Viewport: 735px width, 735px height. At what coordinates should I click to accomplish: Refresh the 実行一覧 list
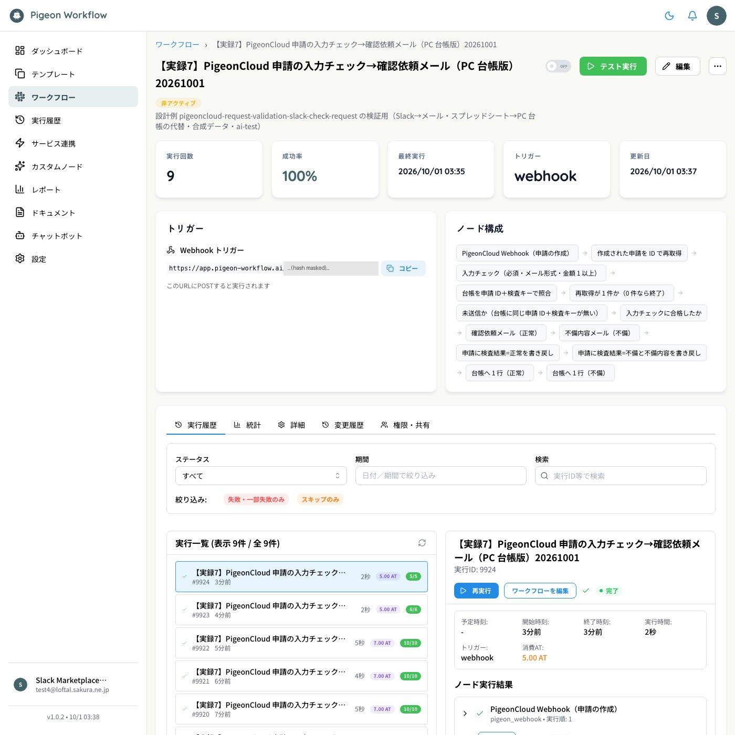(x=422, y=543)
